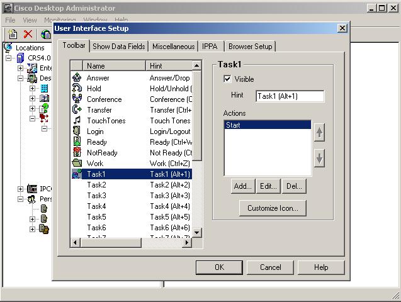
Task: Click the Task1 row icon
Action: tap(77, 174)
